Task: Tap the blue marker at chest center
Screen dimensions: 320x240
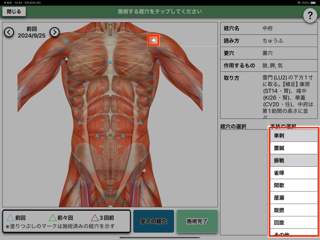Action: pyautogui.click(x=110, y=62)
